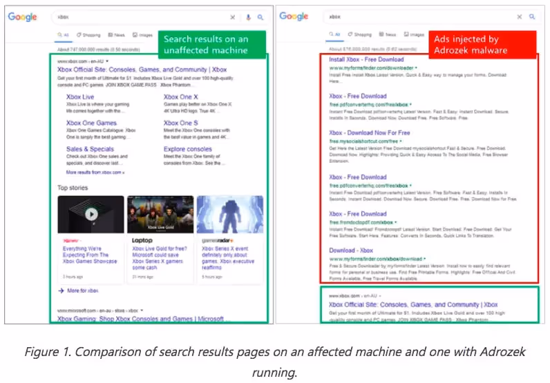Open Everything We're Expecting From Xbox Showcase story
550x383 pixels.
(90, 255)
